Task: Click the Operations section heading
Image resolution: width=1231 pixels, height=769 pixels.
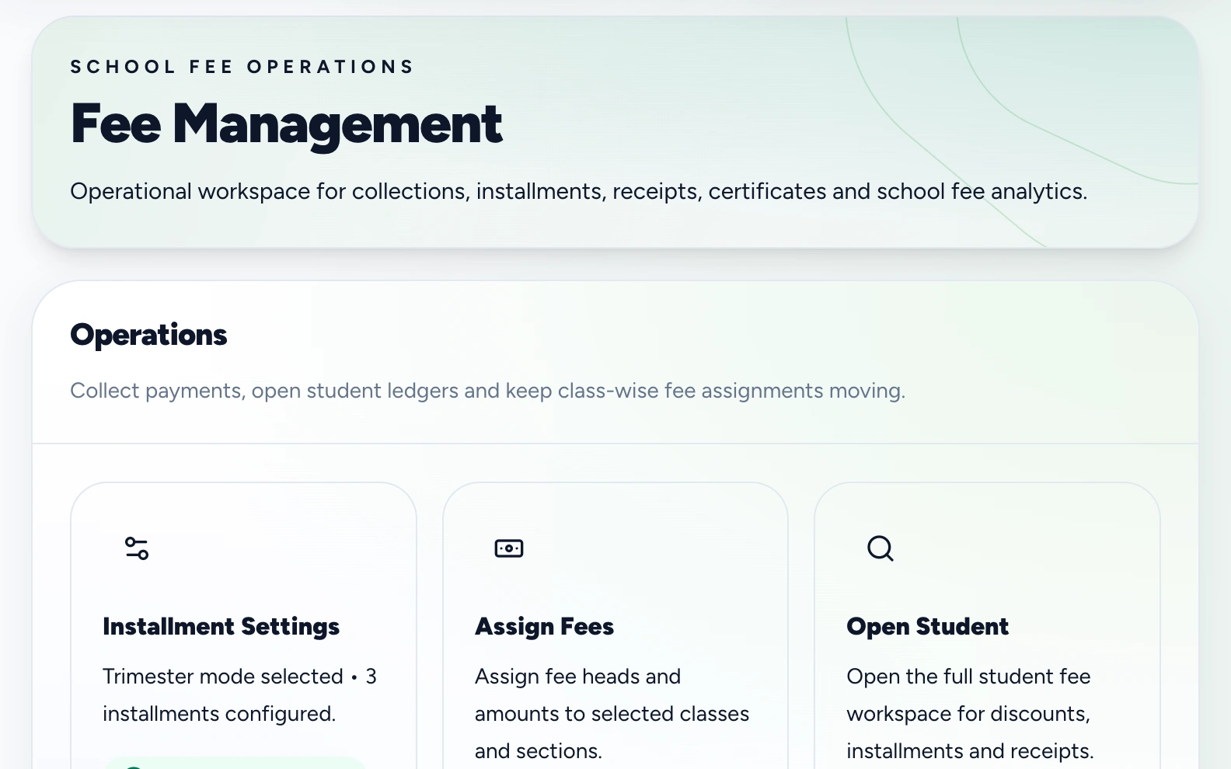Action: coord(148,335)
